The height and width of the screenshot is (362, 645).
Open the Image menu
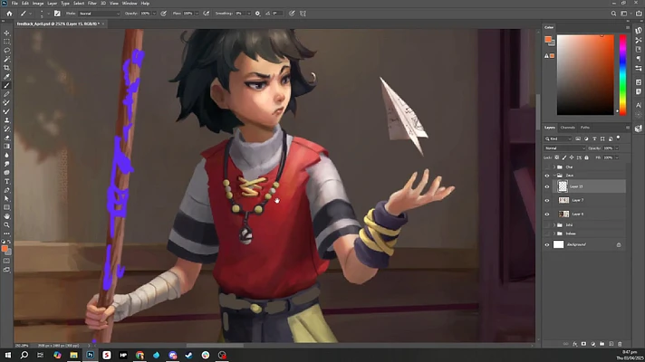38,4
